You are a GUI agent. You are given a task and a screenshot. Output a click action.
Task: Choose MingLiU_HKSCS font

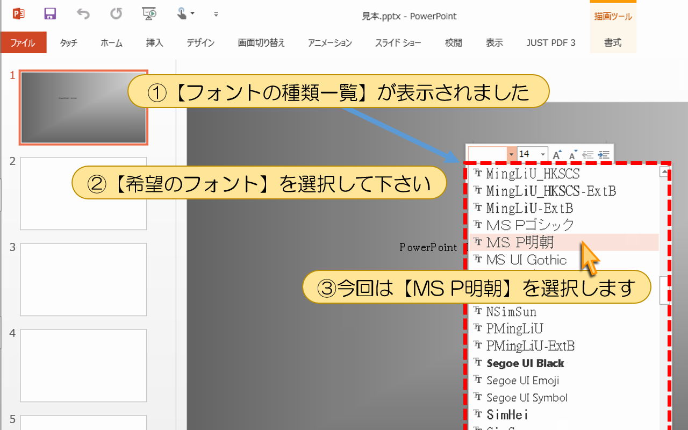point(563,174)
